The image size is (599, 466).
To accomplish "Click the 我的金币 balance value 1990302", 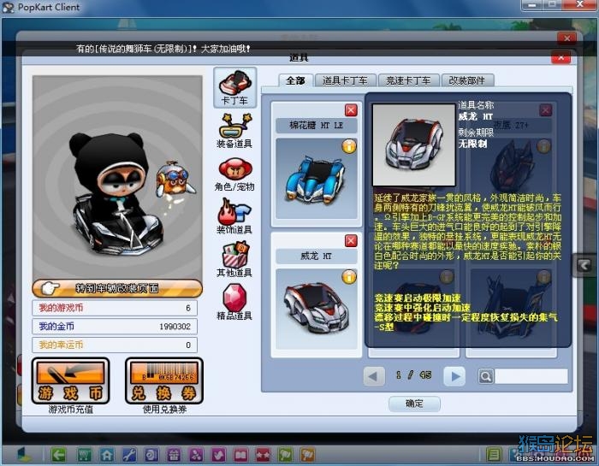I will coord(175,327).
